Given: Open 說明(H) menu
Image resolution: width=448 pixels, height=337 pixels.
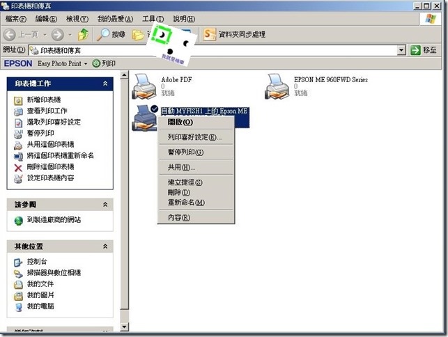Looking at the screenshot, I should coord(184,19).
